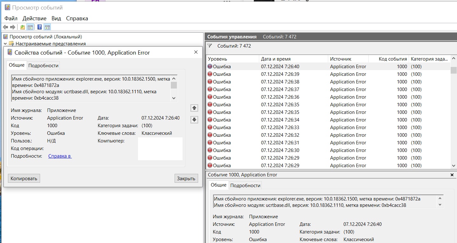Click the error icon of the 7:26:34 event
The image size is (457, 243).
tap(210, 120)
